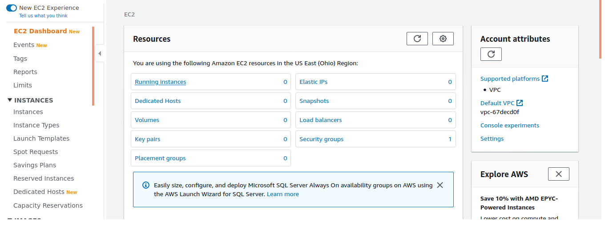Close the Explore AWS panel

tap(559, 174)
